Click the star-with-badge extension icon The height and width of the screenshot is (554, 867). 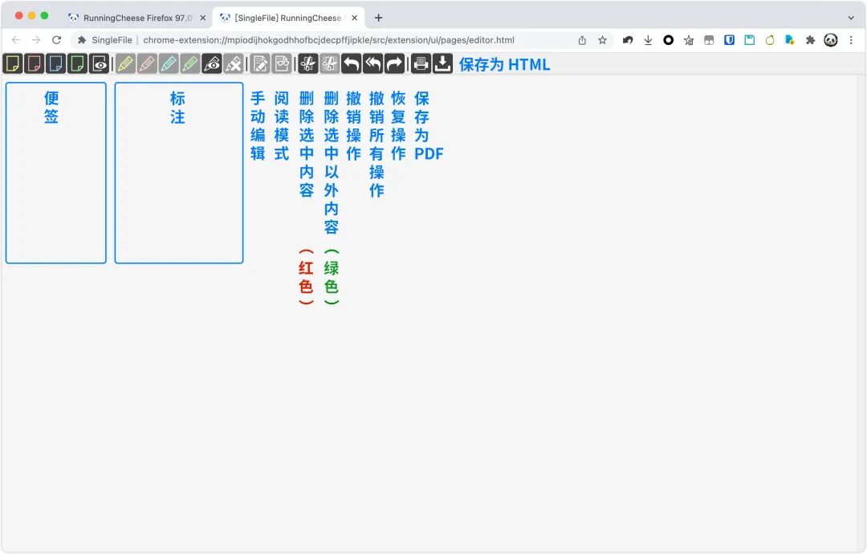(x=689, y=40)
